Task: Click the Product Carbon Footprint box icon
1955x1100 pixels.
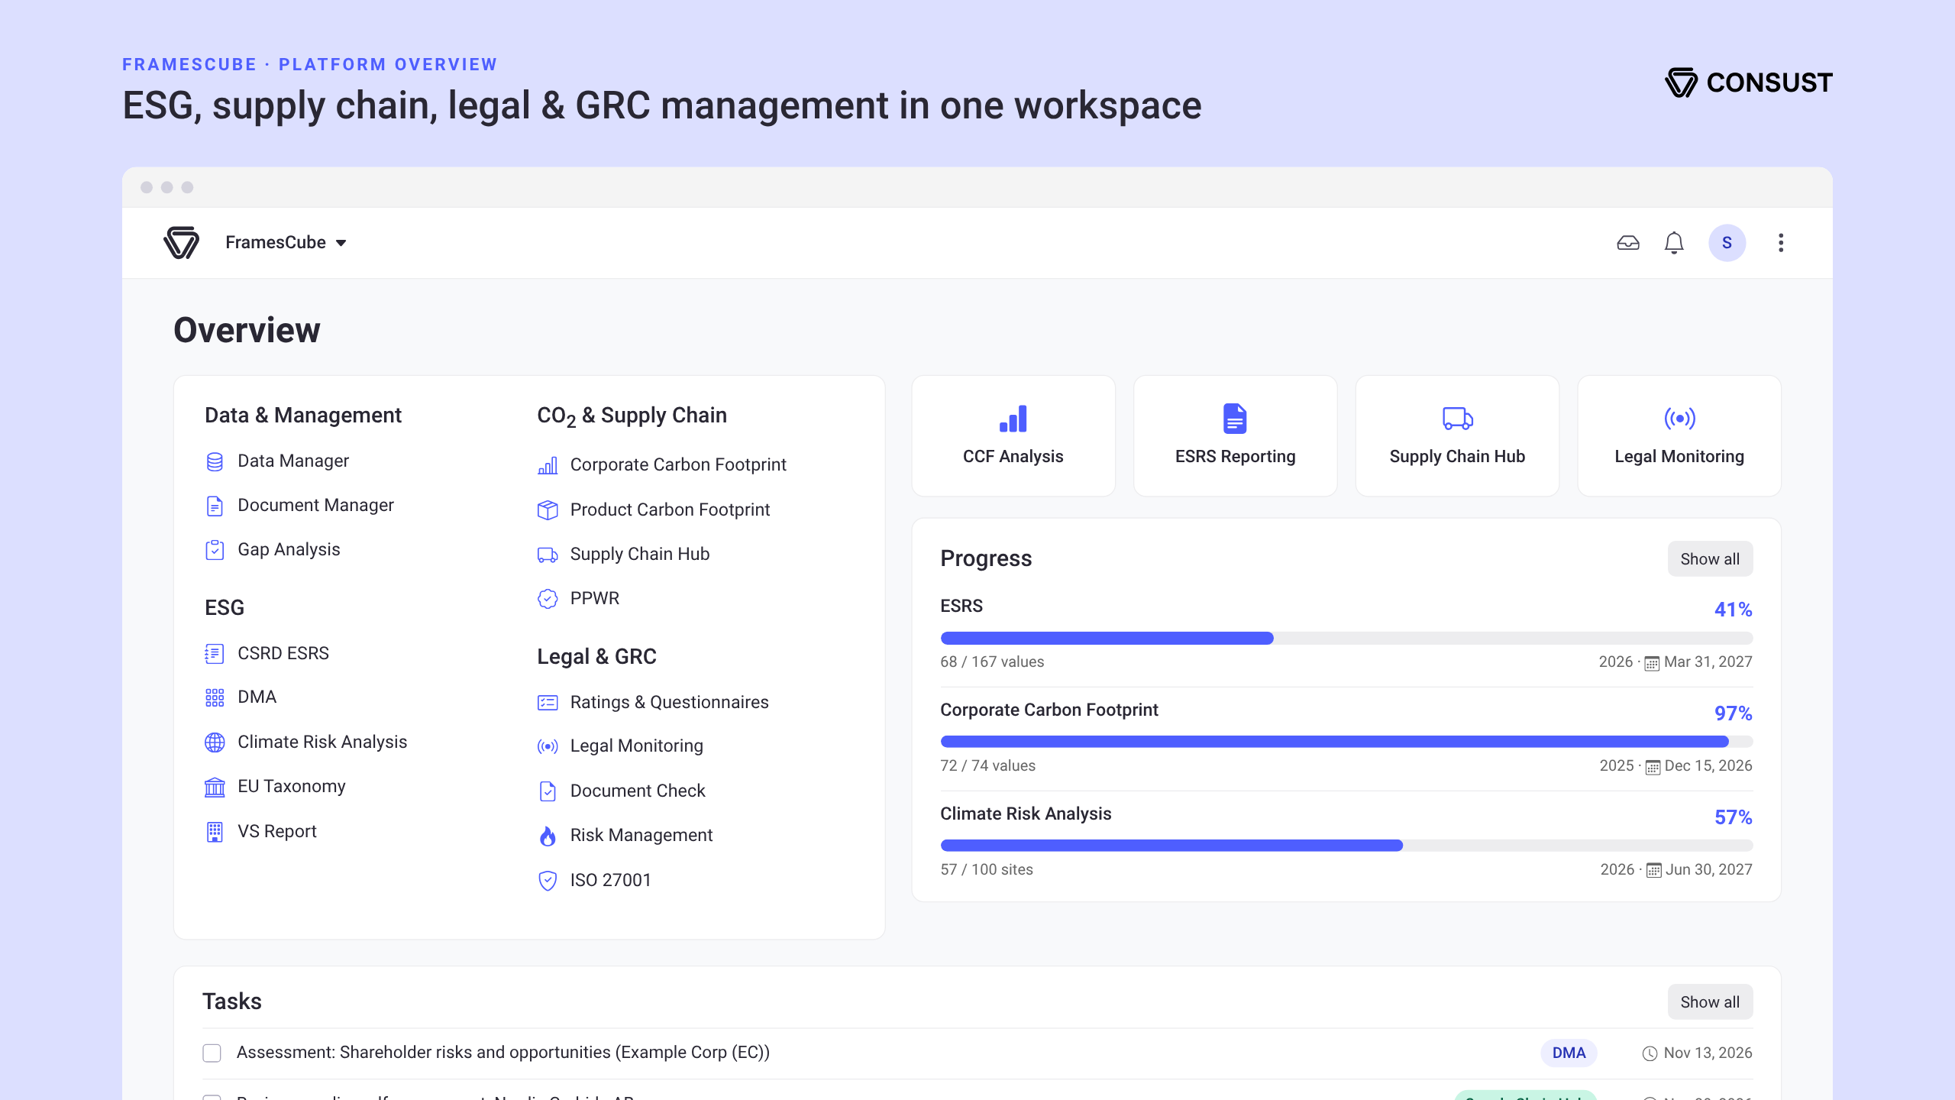Action: point(548,510)
